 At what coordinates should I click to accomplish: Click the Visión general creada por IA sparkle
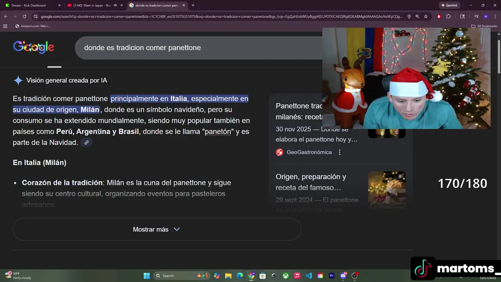18,81
